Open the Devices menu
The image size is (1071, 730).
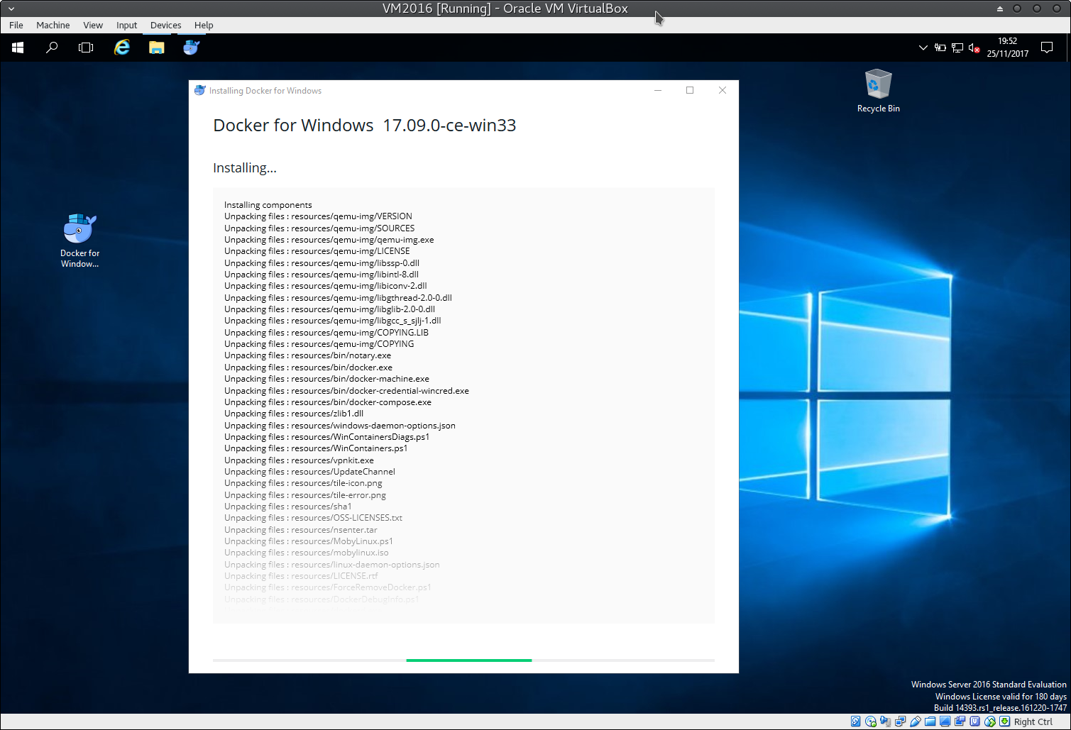165,25
